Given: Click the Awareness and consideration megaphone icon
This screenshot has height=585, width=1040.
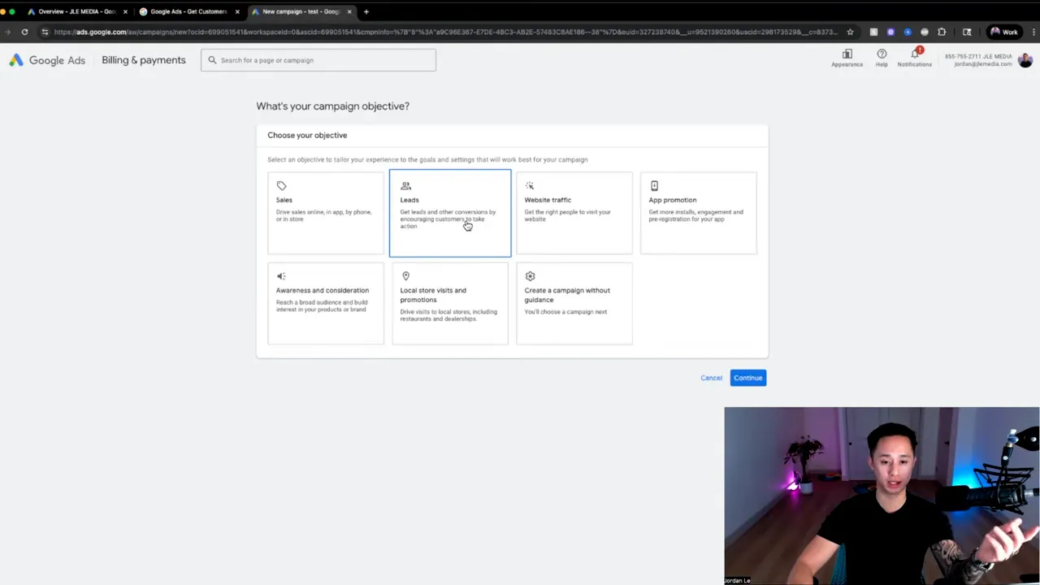Looking at the screenshot, I should pyautogui.click(x=280, y=276).
